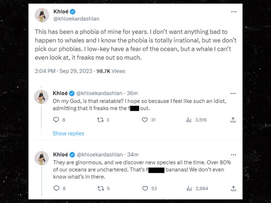View analytics showing 3,516 views
The width and height of the screenshot is (271, 203).
[x=188, y=120]
